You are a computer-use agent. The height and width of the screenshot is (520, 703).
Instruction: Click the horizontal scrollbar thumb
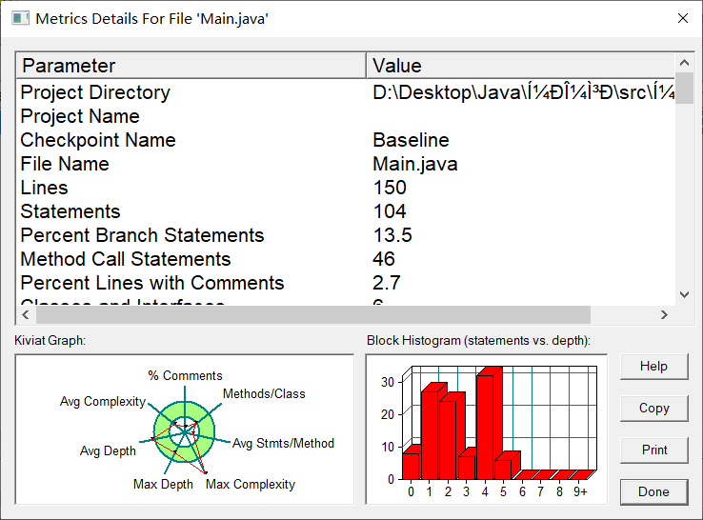click(x=313, y=315)
